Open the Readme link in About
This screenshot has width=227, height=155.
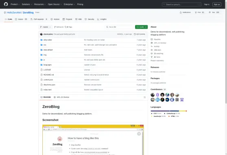pos(156,39)
